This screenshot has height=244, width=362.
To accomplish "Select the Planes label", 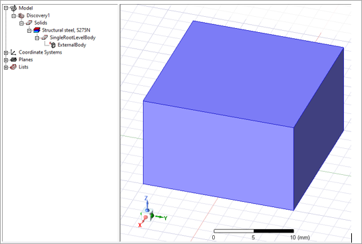I will (x=26, y=60).
